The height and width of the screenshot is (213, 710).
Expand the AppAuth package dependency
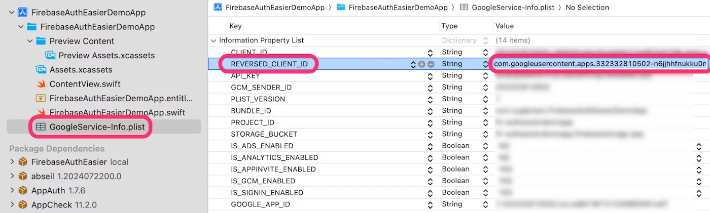tap(12, 190)
